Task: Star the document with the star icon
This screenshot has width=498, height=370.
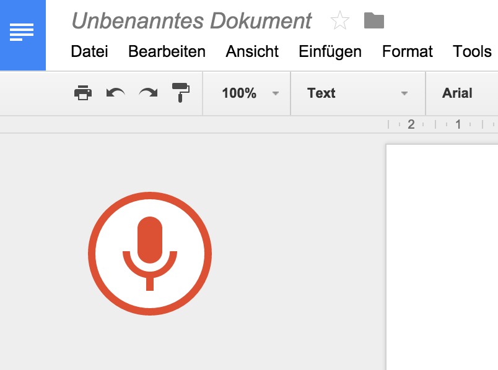Action: click(x=340, y=20)
